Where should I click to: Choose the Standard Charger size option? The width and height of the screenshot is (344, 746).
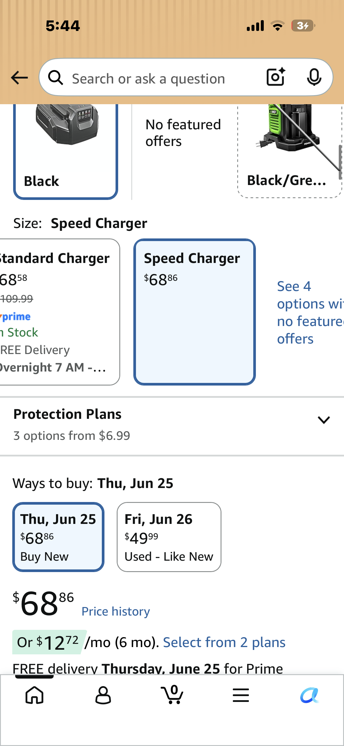[60, 312]
